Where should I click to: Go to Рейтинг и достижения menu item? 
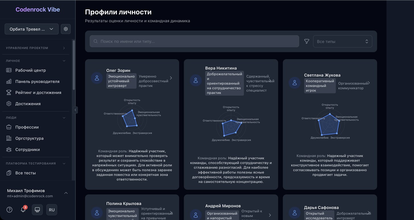[36, 92]
